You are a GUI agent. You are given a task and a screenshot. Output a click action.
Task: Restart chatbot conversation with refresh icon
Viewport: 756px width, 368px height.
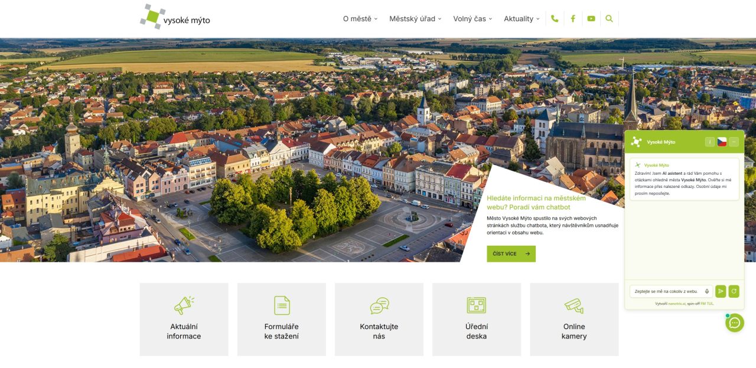pos(734,291)
